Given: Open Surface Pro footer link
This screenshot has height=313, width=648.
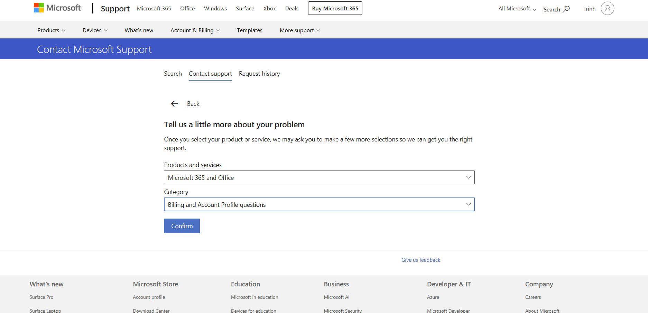Looking at the screenshot, I should coord(41,297).
